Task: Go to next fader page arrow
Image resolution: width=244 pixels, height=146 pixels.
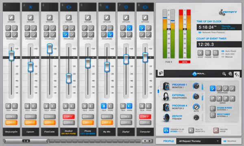Action: (x=150, y=141)
